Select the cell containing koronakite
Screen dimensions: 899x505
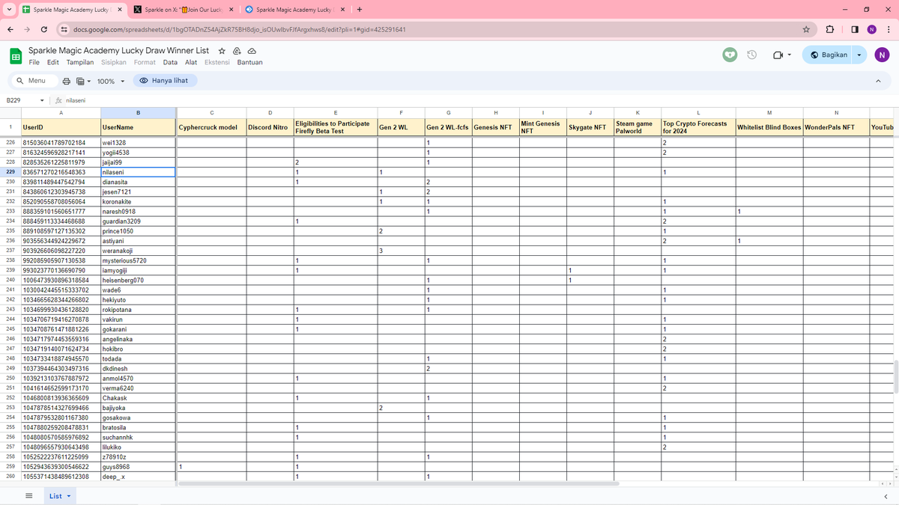click(x=138, y=201)
